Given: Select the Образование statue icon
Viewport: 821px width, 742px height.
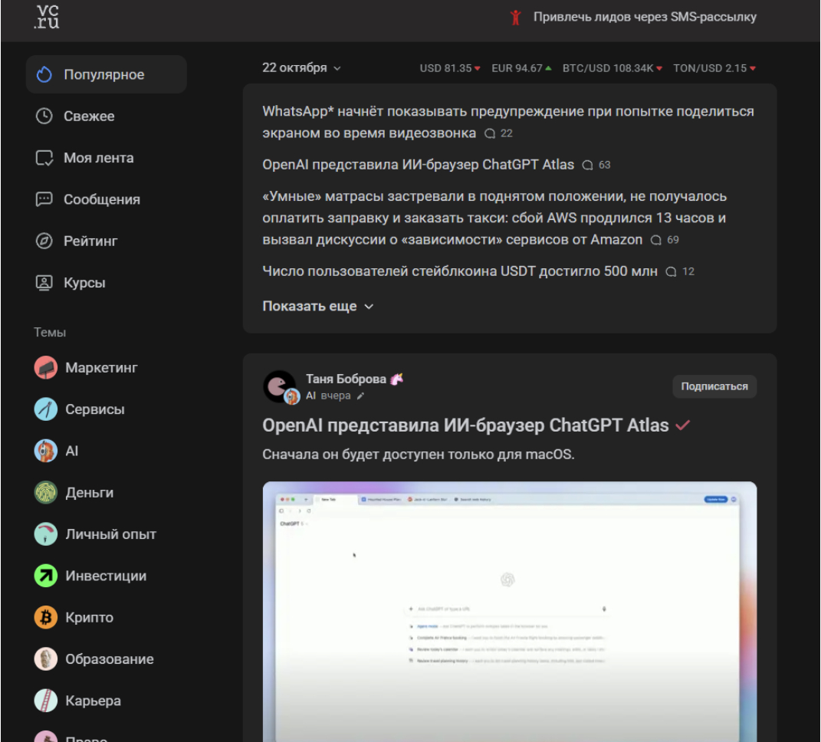Looking at the screenshot, I should pyautogui.click(x=46, y=658).
